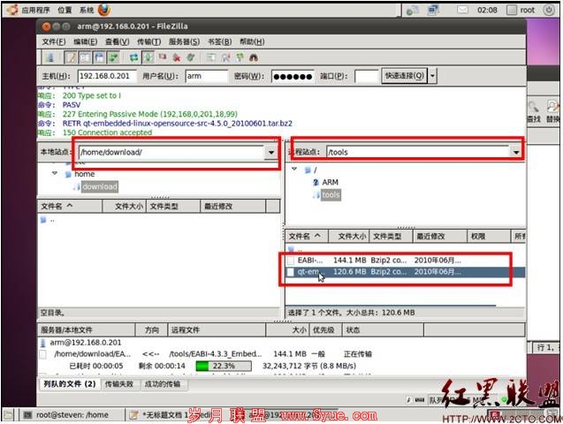Screen dimensions: 563x424
Task: Open the 帮助(H) menu
Action: pyautogui.click(x=252, y=42)
